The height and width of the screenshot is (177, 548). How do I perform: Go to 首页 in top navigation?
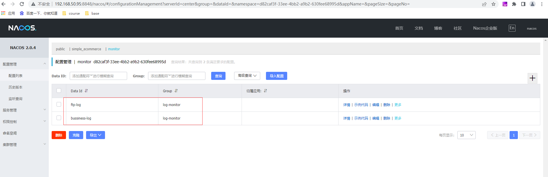tap(399, 28)
